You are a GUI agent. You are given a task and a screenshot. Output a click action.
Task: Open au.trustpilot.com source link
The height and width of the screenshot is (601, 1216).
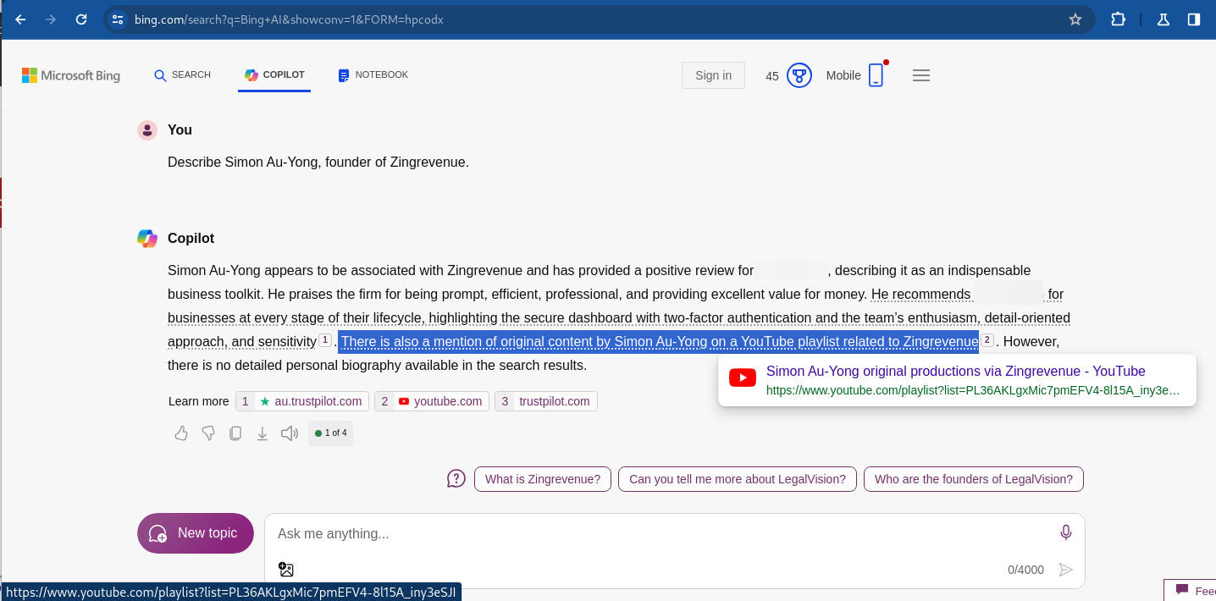pos(302,401)
